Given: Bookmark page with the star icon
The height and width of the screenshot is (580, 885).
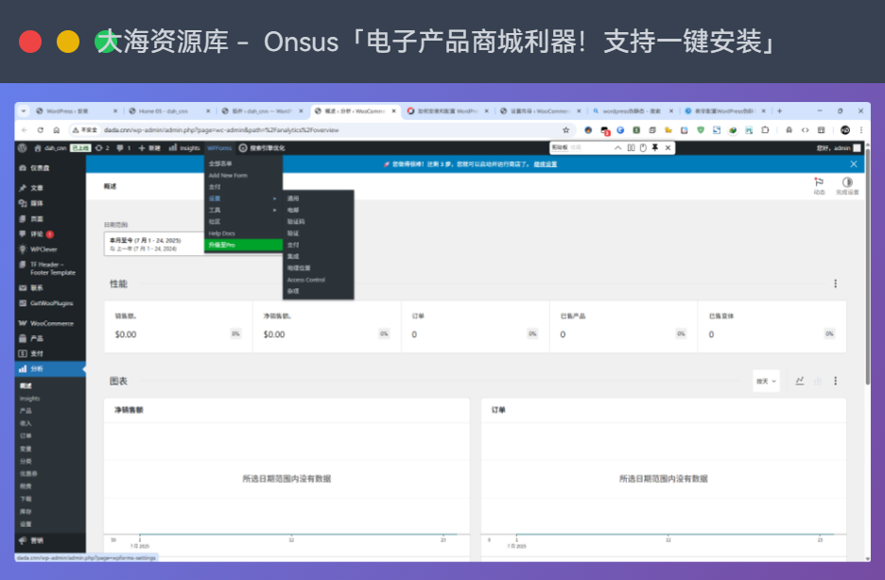Looking at the screenshot, I should click(x=566, y=130).
